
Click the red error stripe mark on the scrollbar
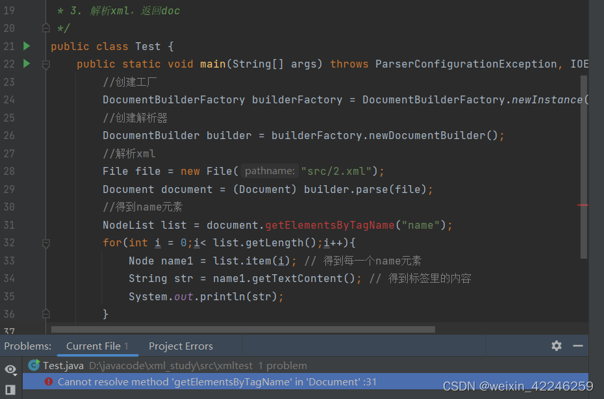coord(583,205)
